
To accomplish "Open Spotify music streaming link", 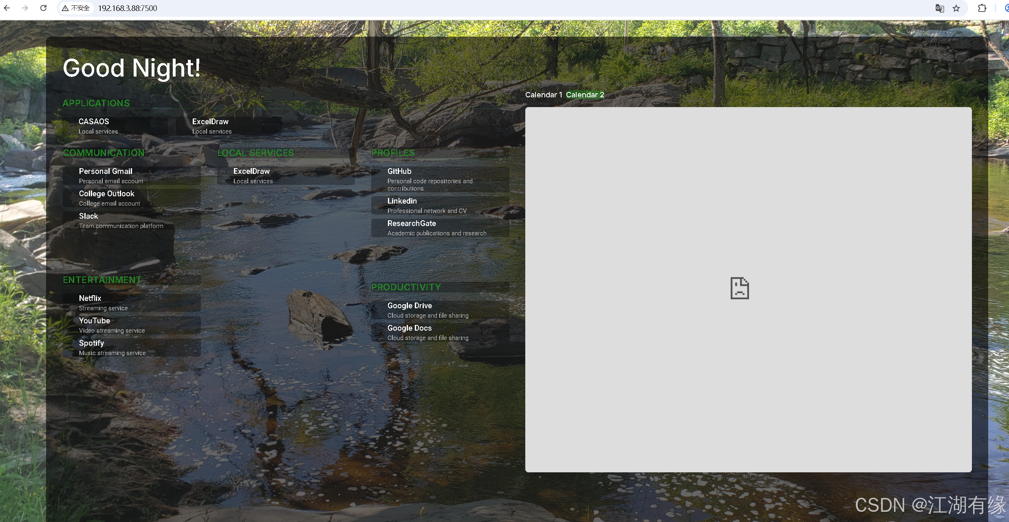I will [91, 343].
